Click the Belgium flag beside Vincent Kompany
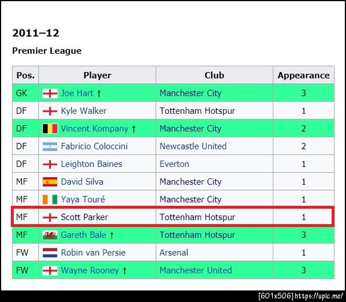 pyautogui.click(x=50, y=129)
